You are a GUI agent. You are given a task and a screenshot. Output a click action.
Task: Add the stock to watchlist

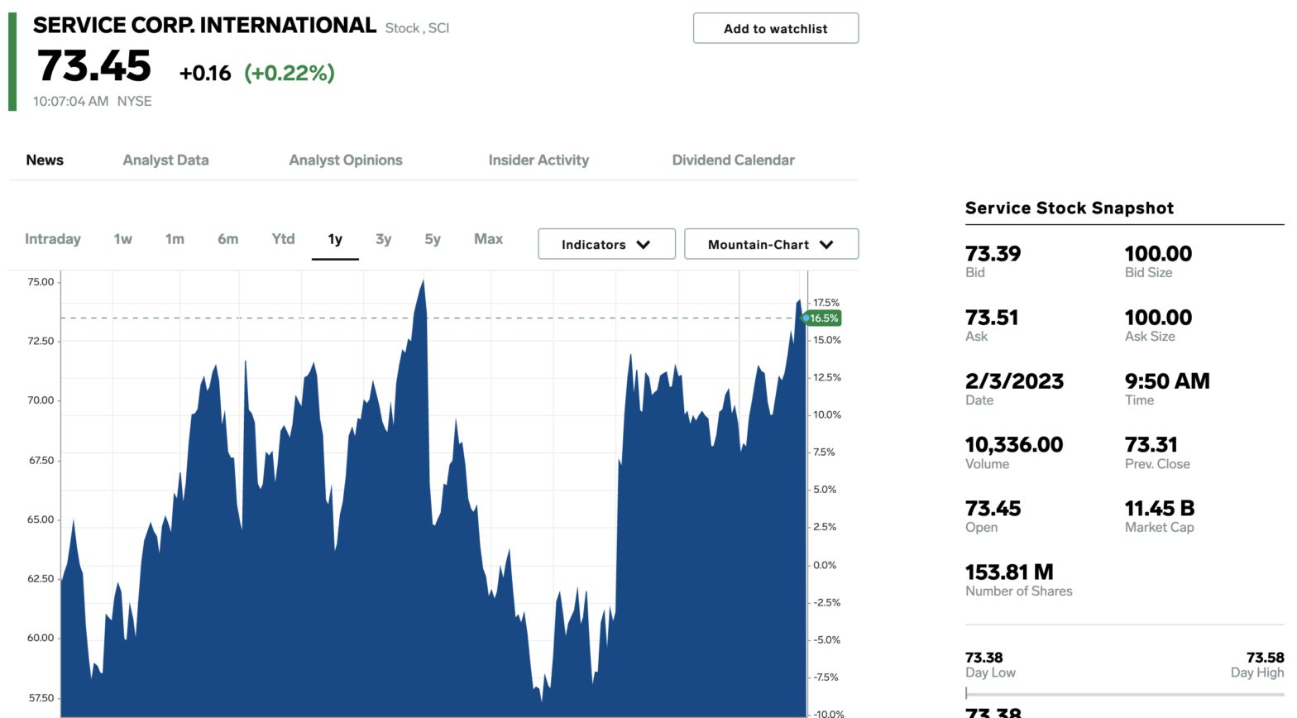775,28
